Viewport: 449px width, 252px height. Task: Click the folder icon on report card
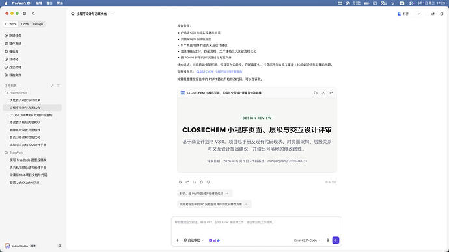[315, 93]
